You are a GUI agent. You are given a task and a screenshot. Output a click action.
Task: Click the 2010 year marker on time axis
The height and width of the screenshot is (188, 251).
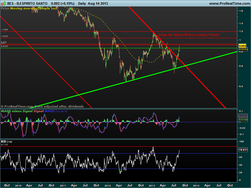pos(18,185)
